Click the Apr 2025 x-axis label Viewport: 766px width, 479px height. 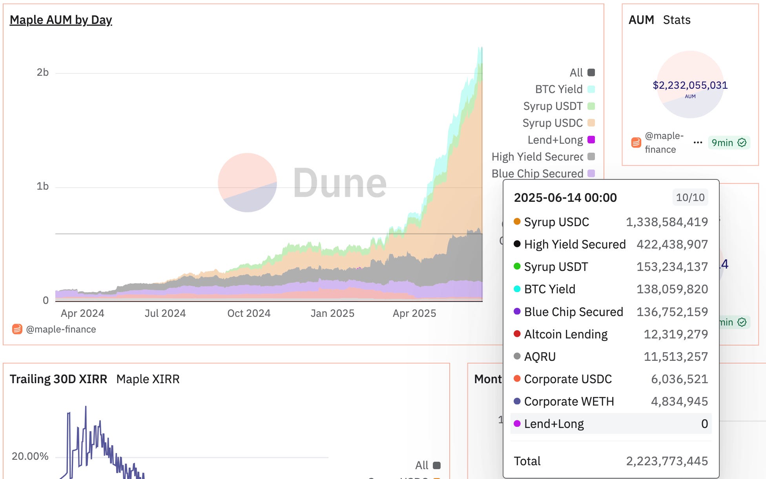(x=414, y=313)
